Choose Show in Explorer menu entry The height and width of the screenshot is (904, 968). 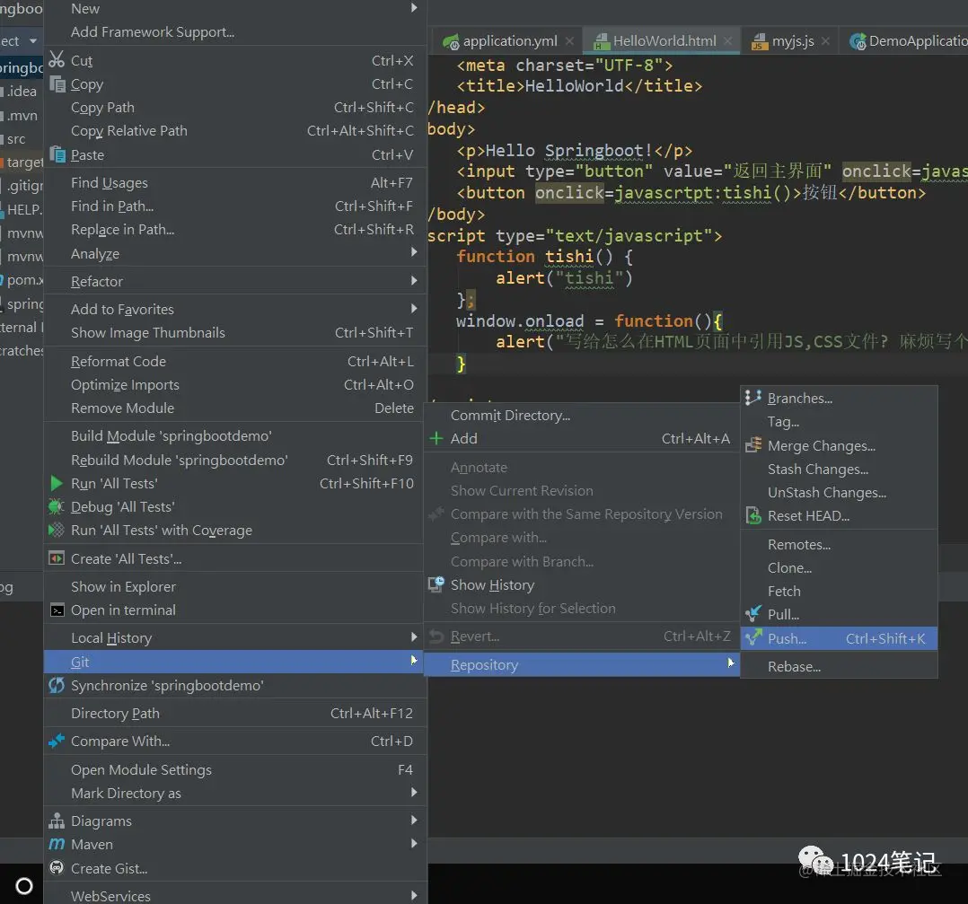(235, 586)
